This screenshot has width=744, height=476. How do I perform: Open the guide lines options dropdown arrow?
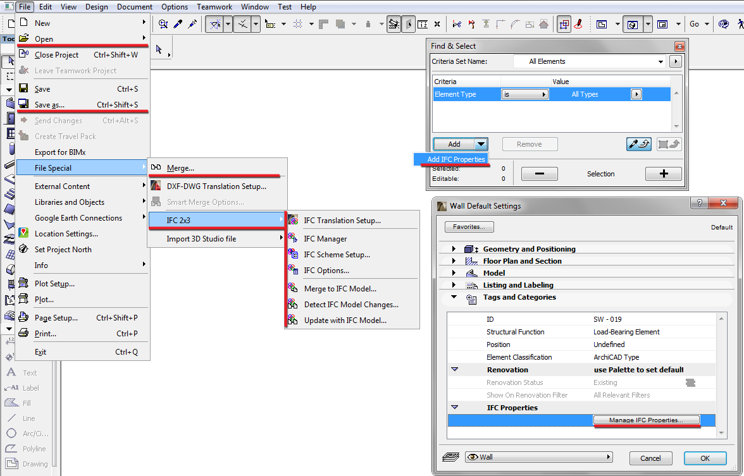coord(228,24)
